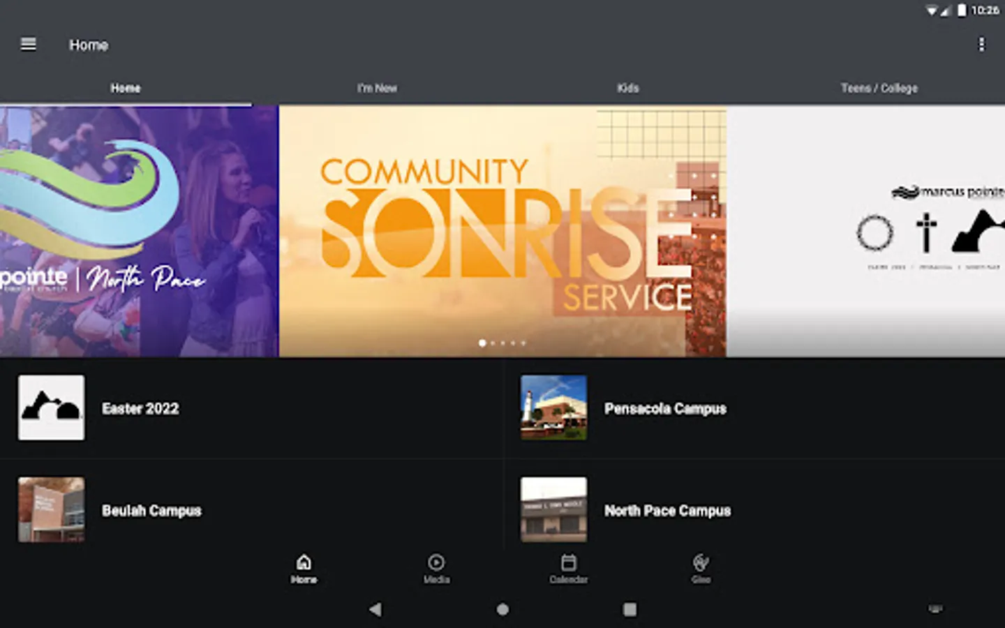
Task: Select the first carousel page dot
Action: 482,343
